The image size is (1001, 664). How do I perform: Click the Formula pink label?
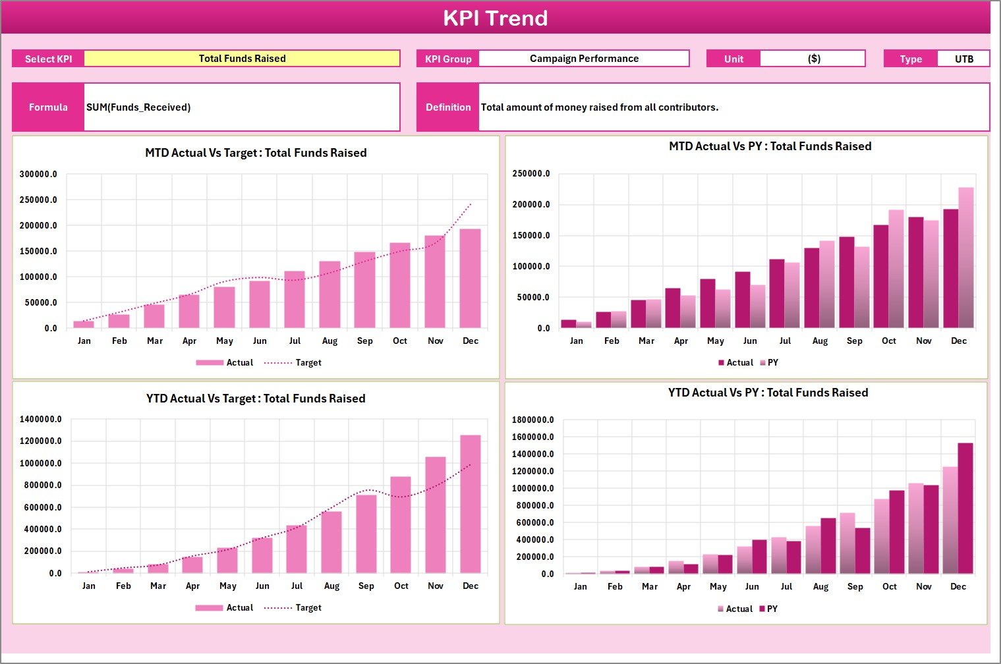tap(47, 107)
